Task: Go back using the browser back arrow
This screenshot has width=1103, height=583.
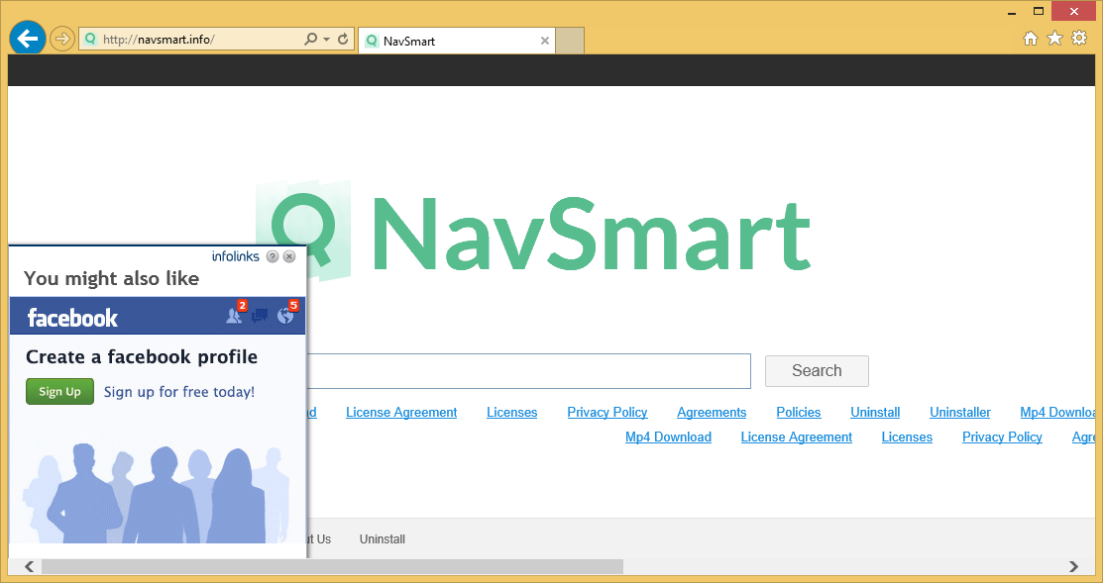Action: pos(28,39)
